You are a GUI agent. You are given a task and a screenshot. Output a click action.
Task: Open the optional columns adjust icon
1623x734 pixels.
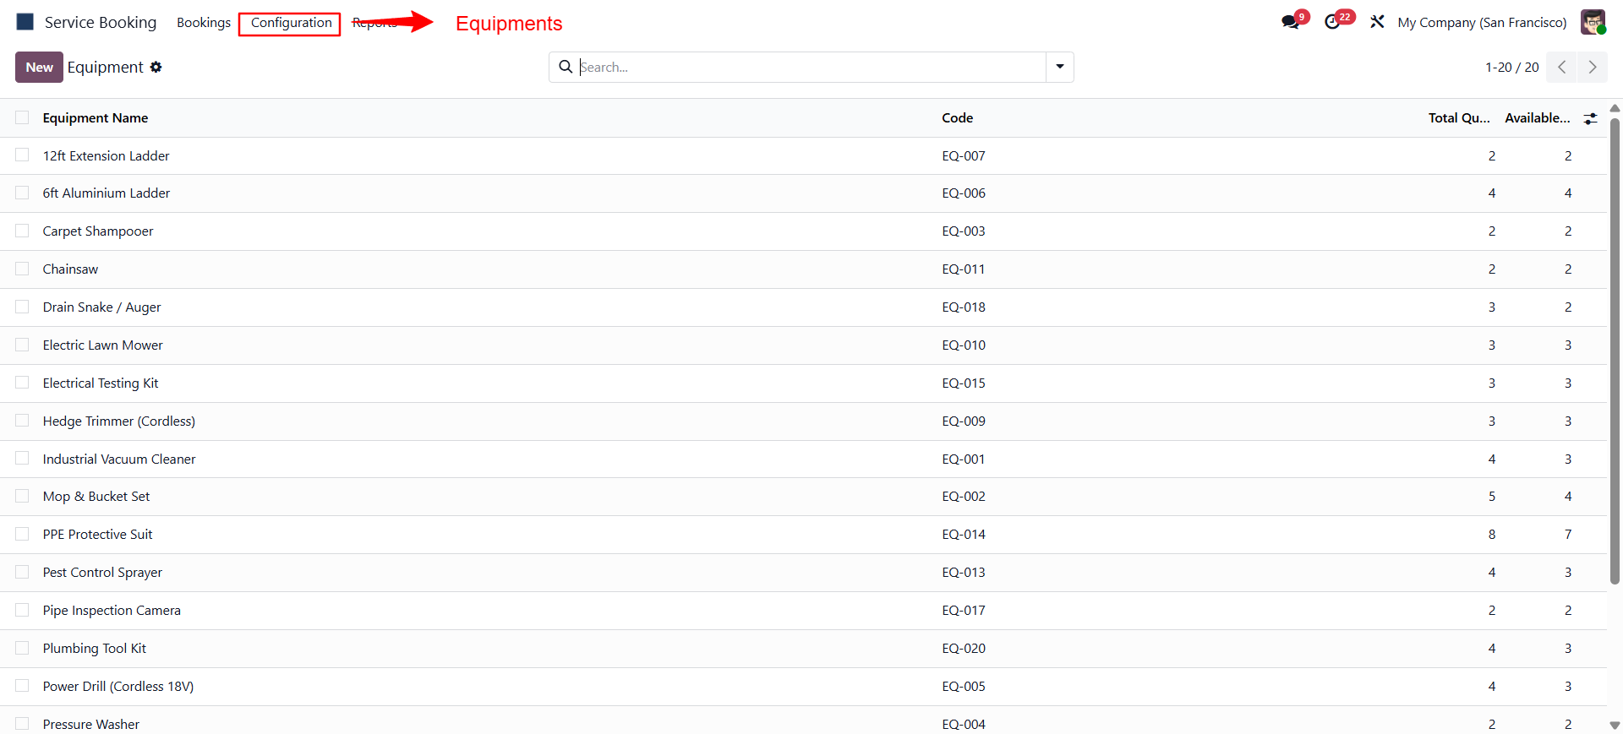pyautogui.click(x=1590, y=118)
